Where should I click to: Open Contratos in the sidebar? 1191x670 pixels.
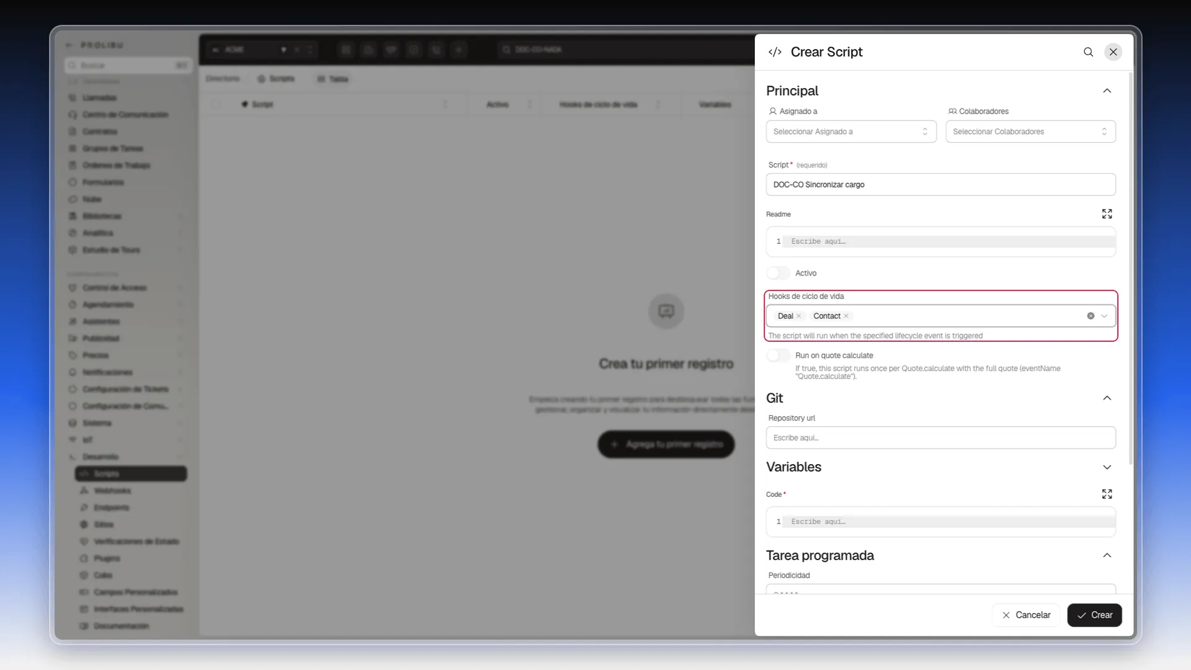(x=99, y=132)
